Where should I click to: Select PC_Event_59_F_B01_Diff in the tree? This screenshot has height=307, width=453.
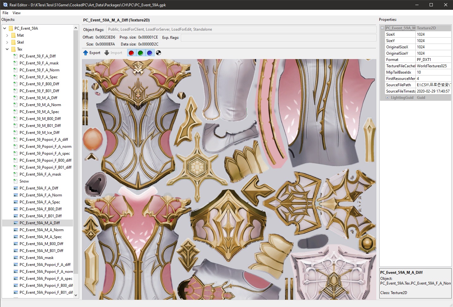pos(39,91)
